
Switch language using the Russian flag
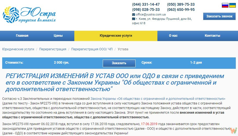coord(225,5)
